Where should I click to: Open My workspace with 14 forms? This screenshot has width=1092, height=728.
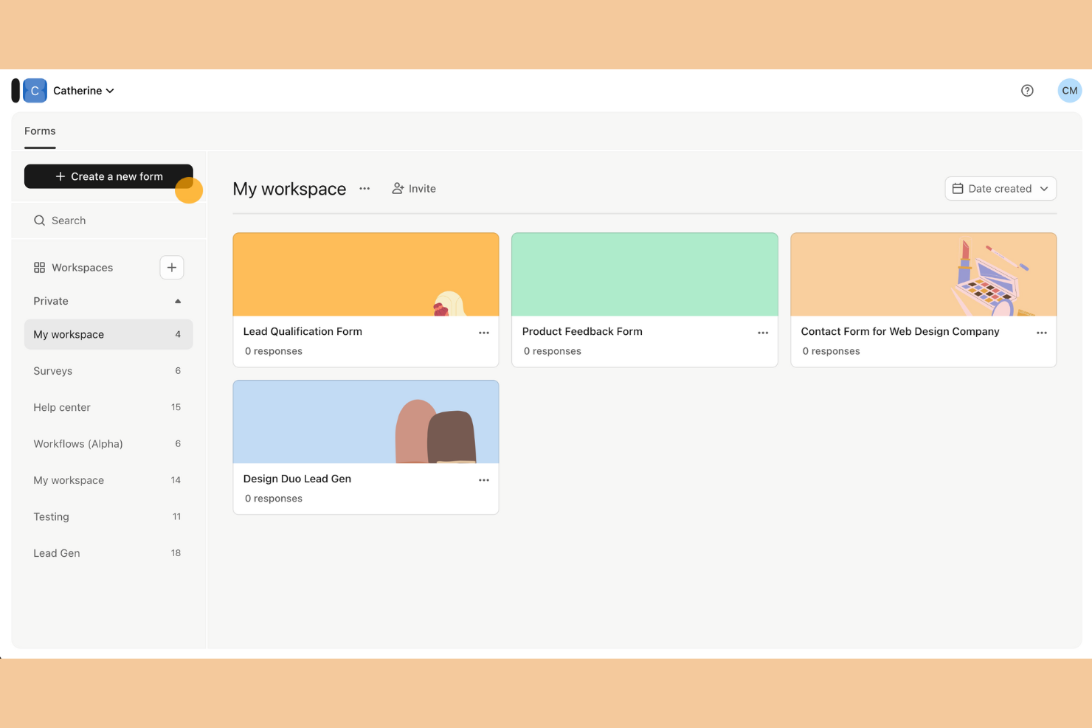pos(108,480)
